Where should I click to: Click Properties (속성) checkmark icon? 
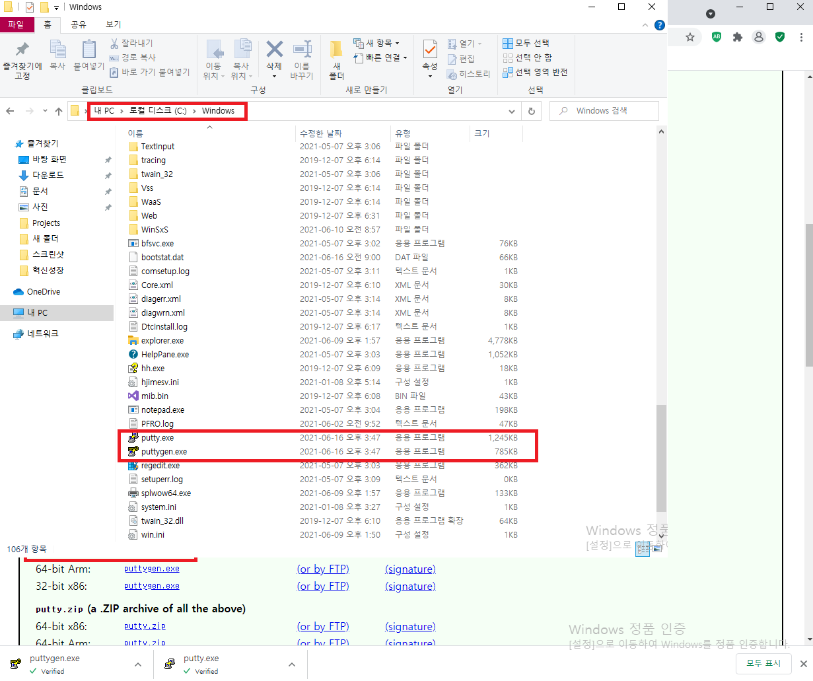coord(430,50)
